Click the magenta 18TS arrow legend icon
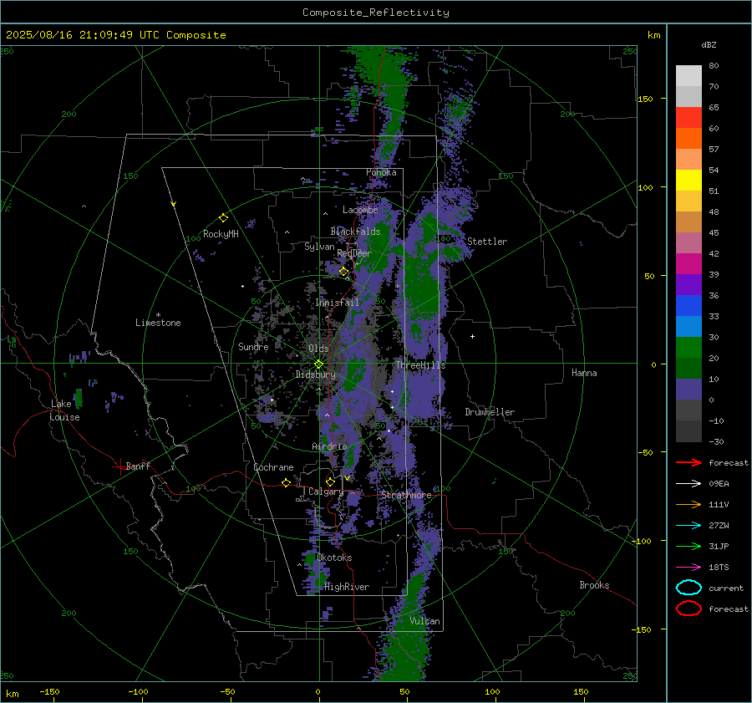The width and height of the screenshot is (752, 703). [x=688, y=568]
